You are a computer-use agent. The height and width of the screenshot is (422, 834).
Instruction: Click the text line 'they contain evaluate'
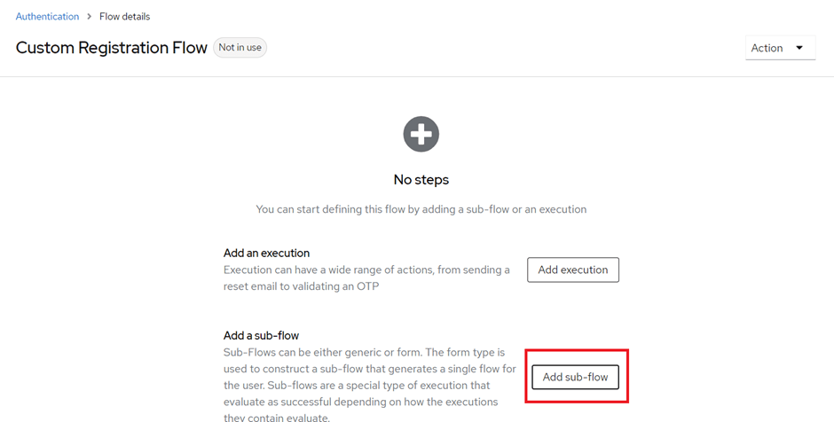(277, 418)
